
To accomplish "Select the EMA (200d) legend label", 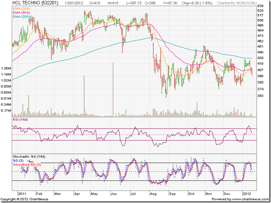I will (x=22, y=17).
